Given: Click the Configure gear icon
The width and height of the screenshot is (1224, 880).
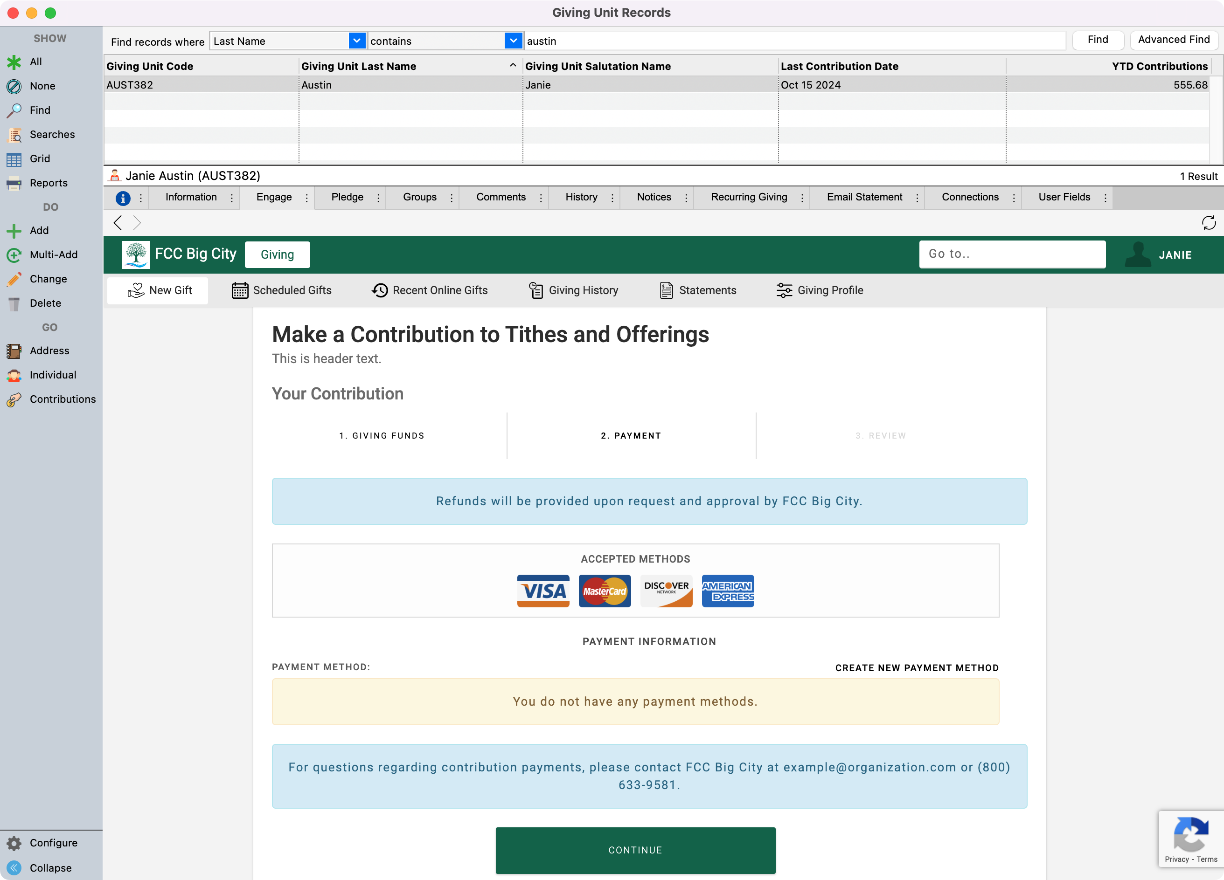Looking at the screenshot, I should (x=14, y=843).
